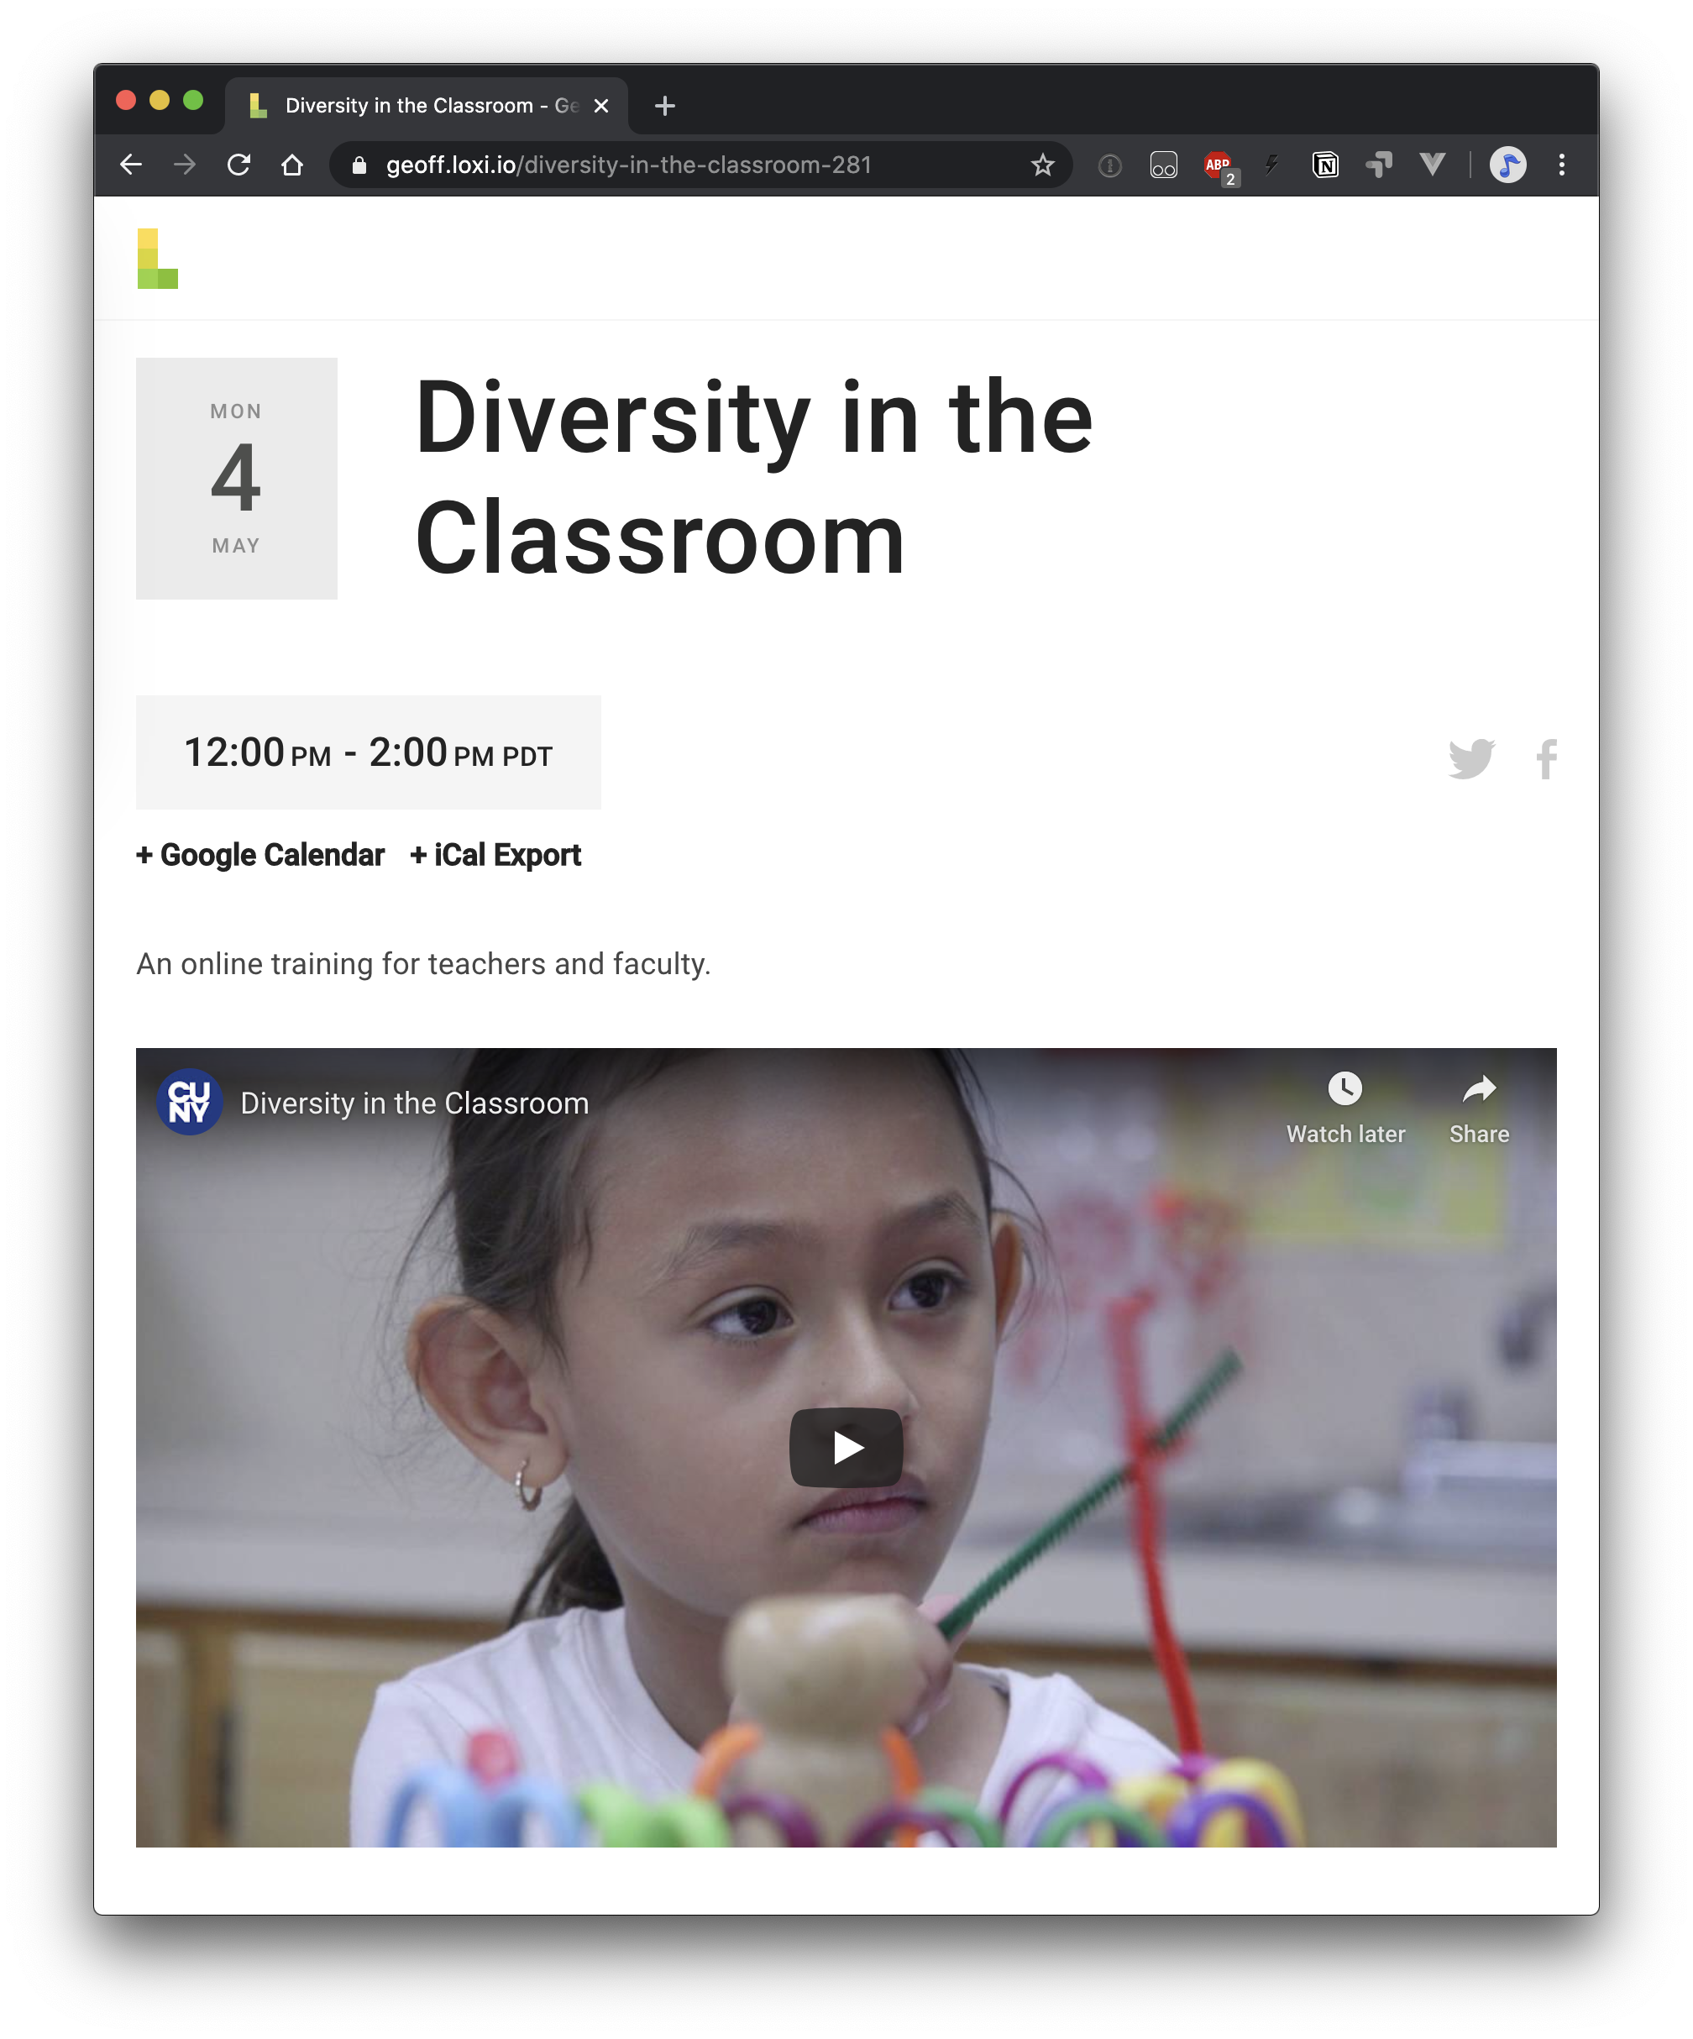Open the Notion web clipper extension

(x=1325, y=165)
